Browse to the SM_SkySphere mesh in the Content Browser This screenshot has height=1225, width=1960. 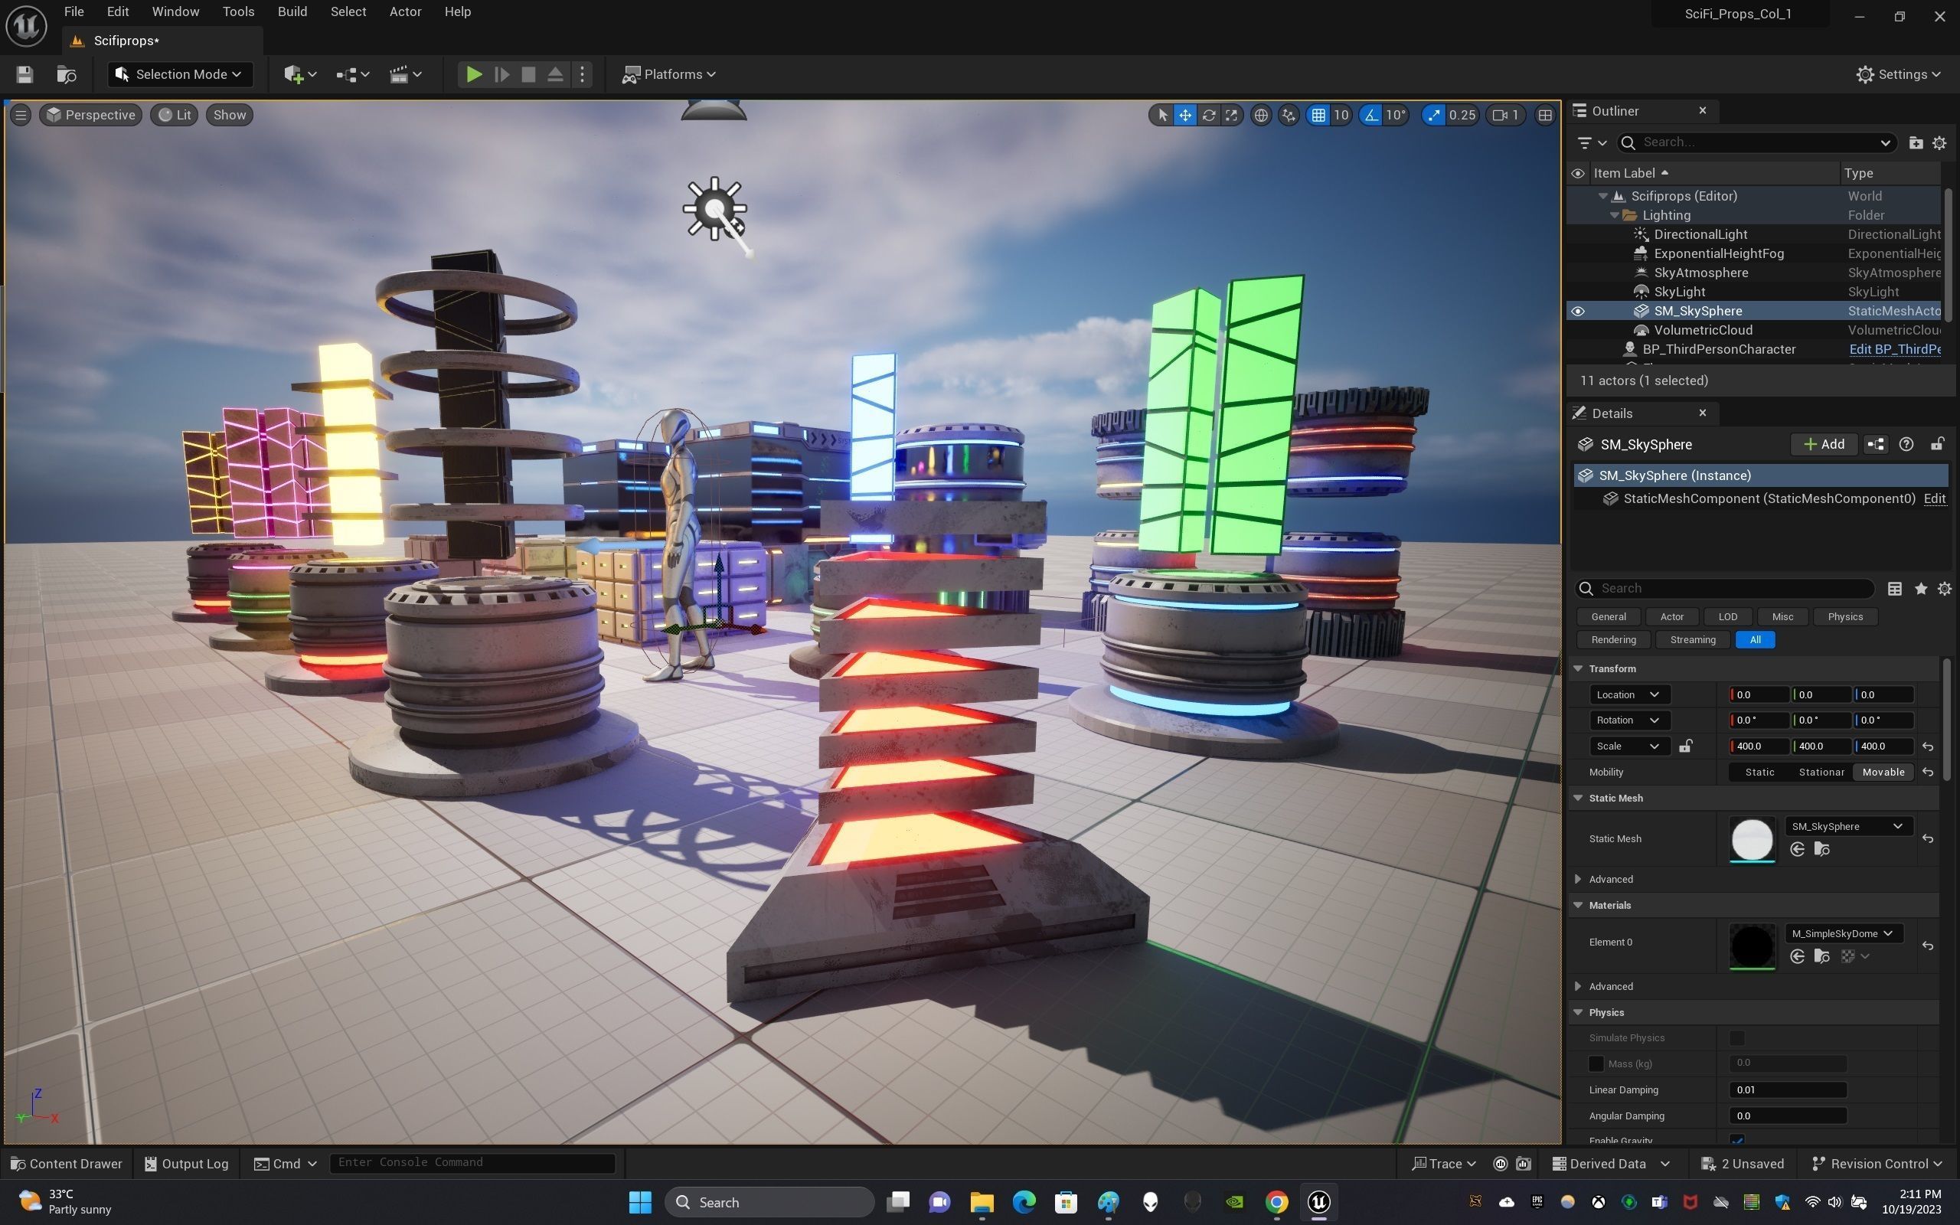tap(1821, 849)
